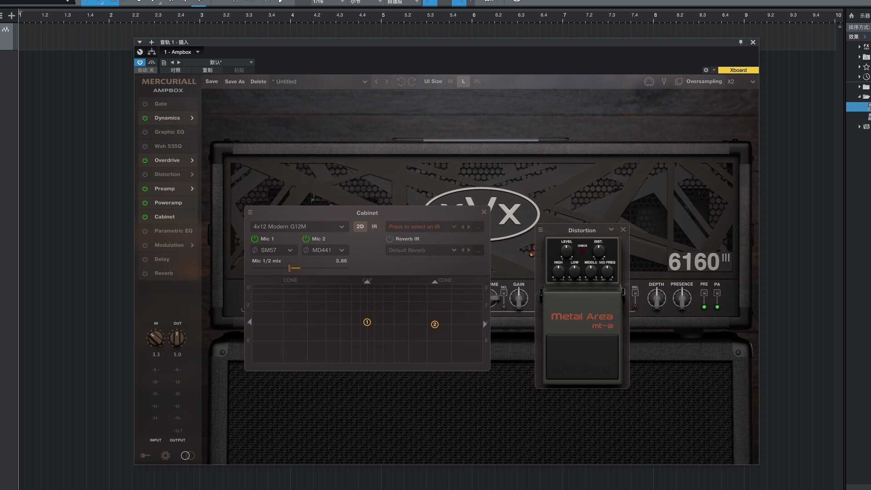Open the MIDI connector icon in Ampbox header
This screenshot has width=871, height=490.
pos(649,82)
